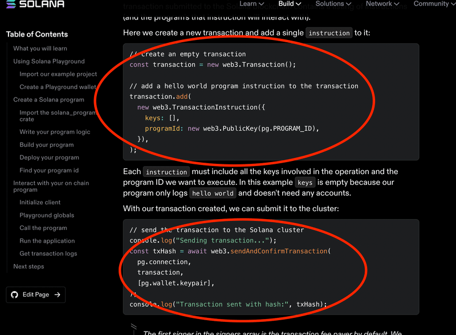Click 'const transaction = new web3.Transaction();' line
Image resolution: width=456 pixels, height=335 pixels.
[213, 64]
